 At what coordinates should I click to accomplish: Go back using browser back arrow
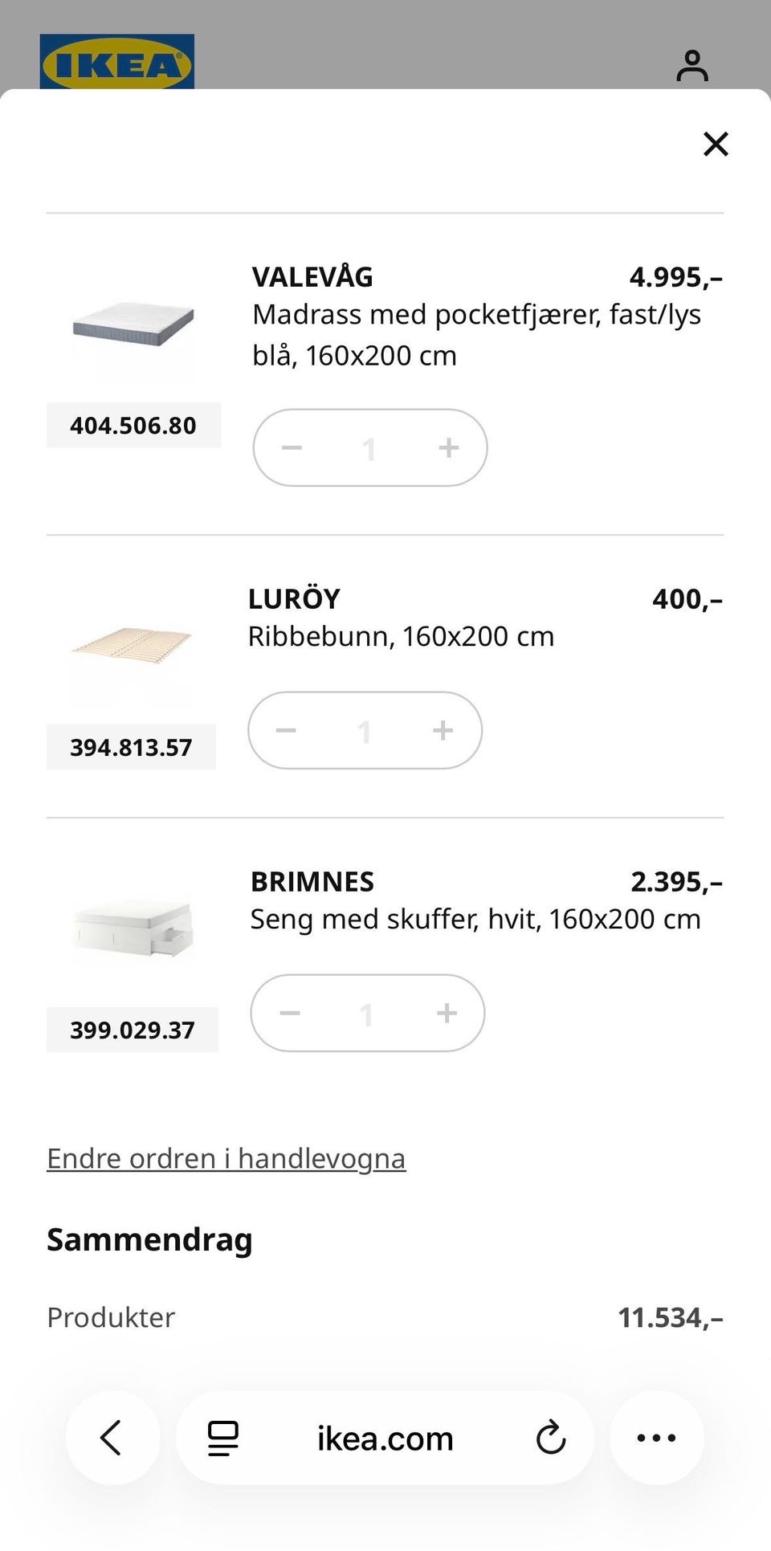point(112,1438)
